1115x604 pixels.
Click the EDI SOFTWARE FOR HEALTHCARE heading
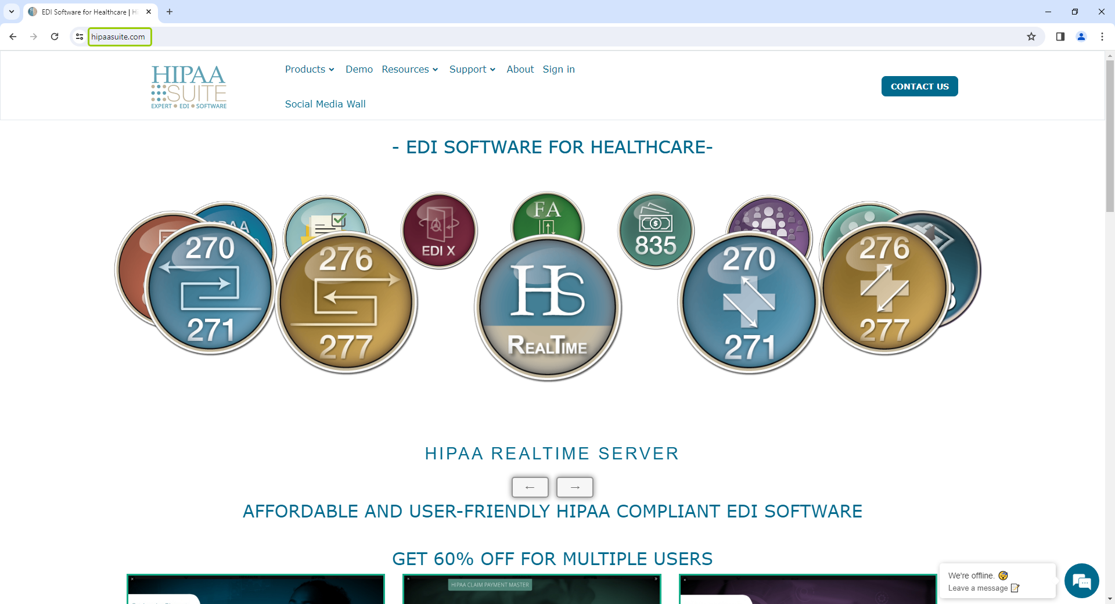click(x=552, y=147)
